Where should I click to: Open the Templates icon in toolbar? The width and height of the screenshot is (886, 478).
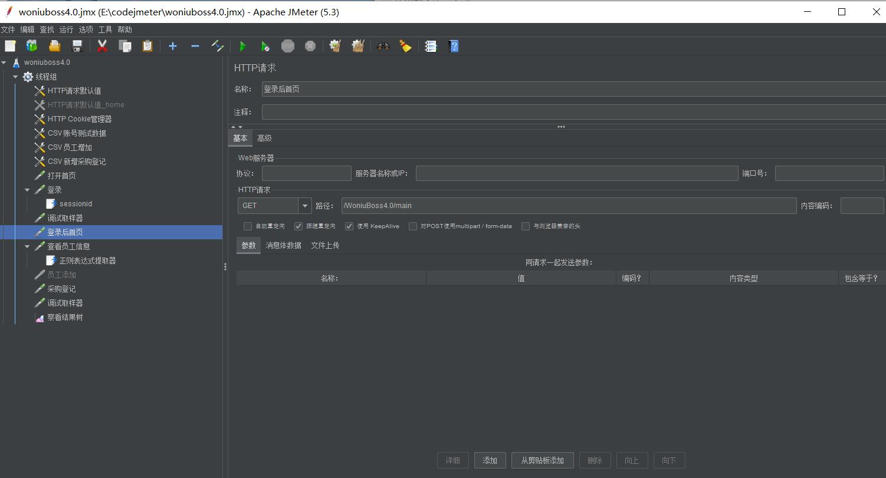coord(32,46)
